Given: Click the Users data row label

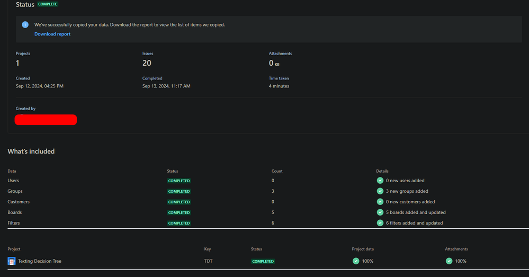Looking at the screenshot, I should pos(13,181).
